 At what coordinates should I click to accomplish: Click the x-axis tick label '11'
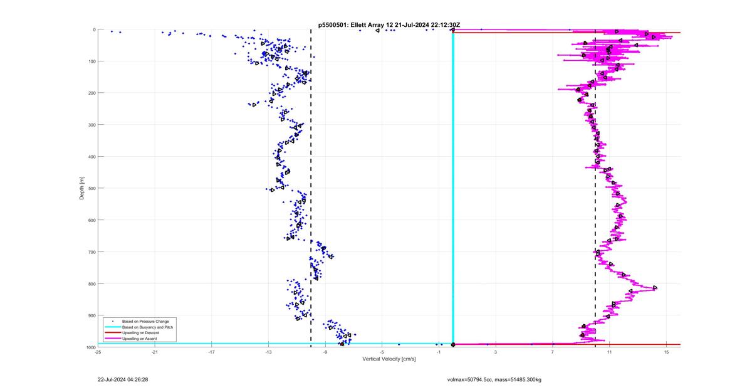pos(610,352)
